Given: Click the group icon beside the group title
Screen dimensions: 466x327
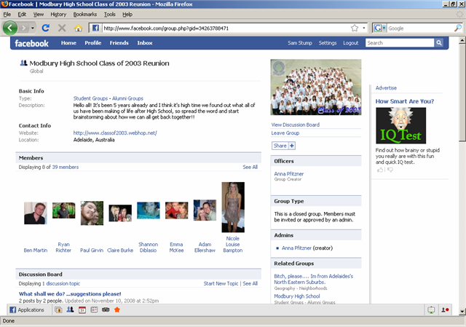Looking at the screenshot, I should coord(23,63).
